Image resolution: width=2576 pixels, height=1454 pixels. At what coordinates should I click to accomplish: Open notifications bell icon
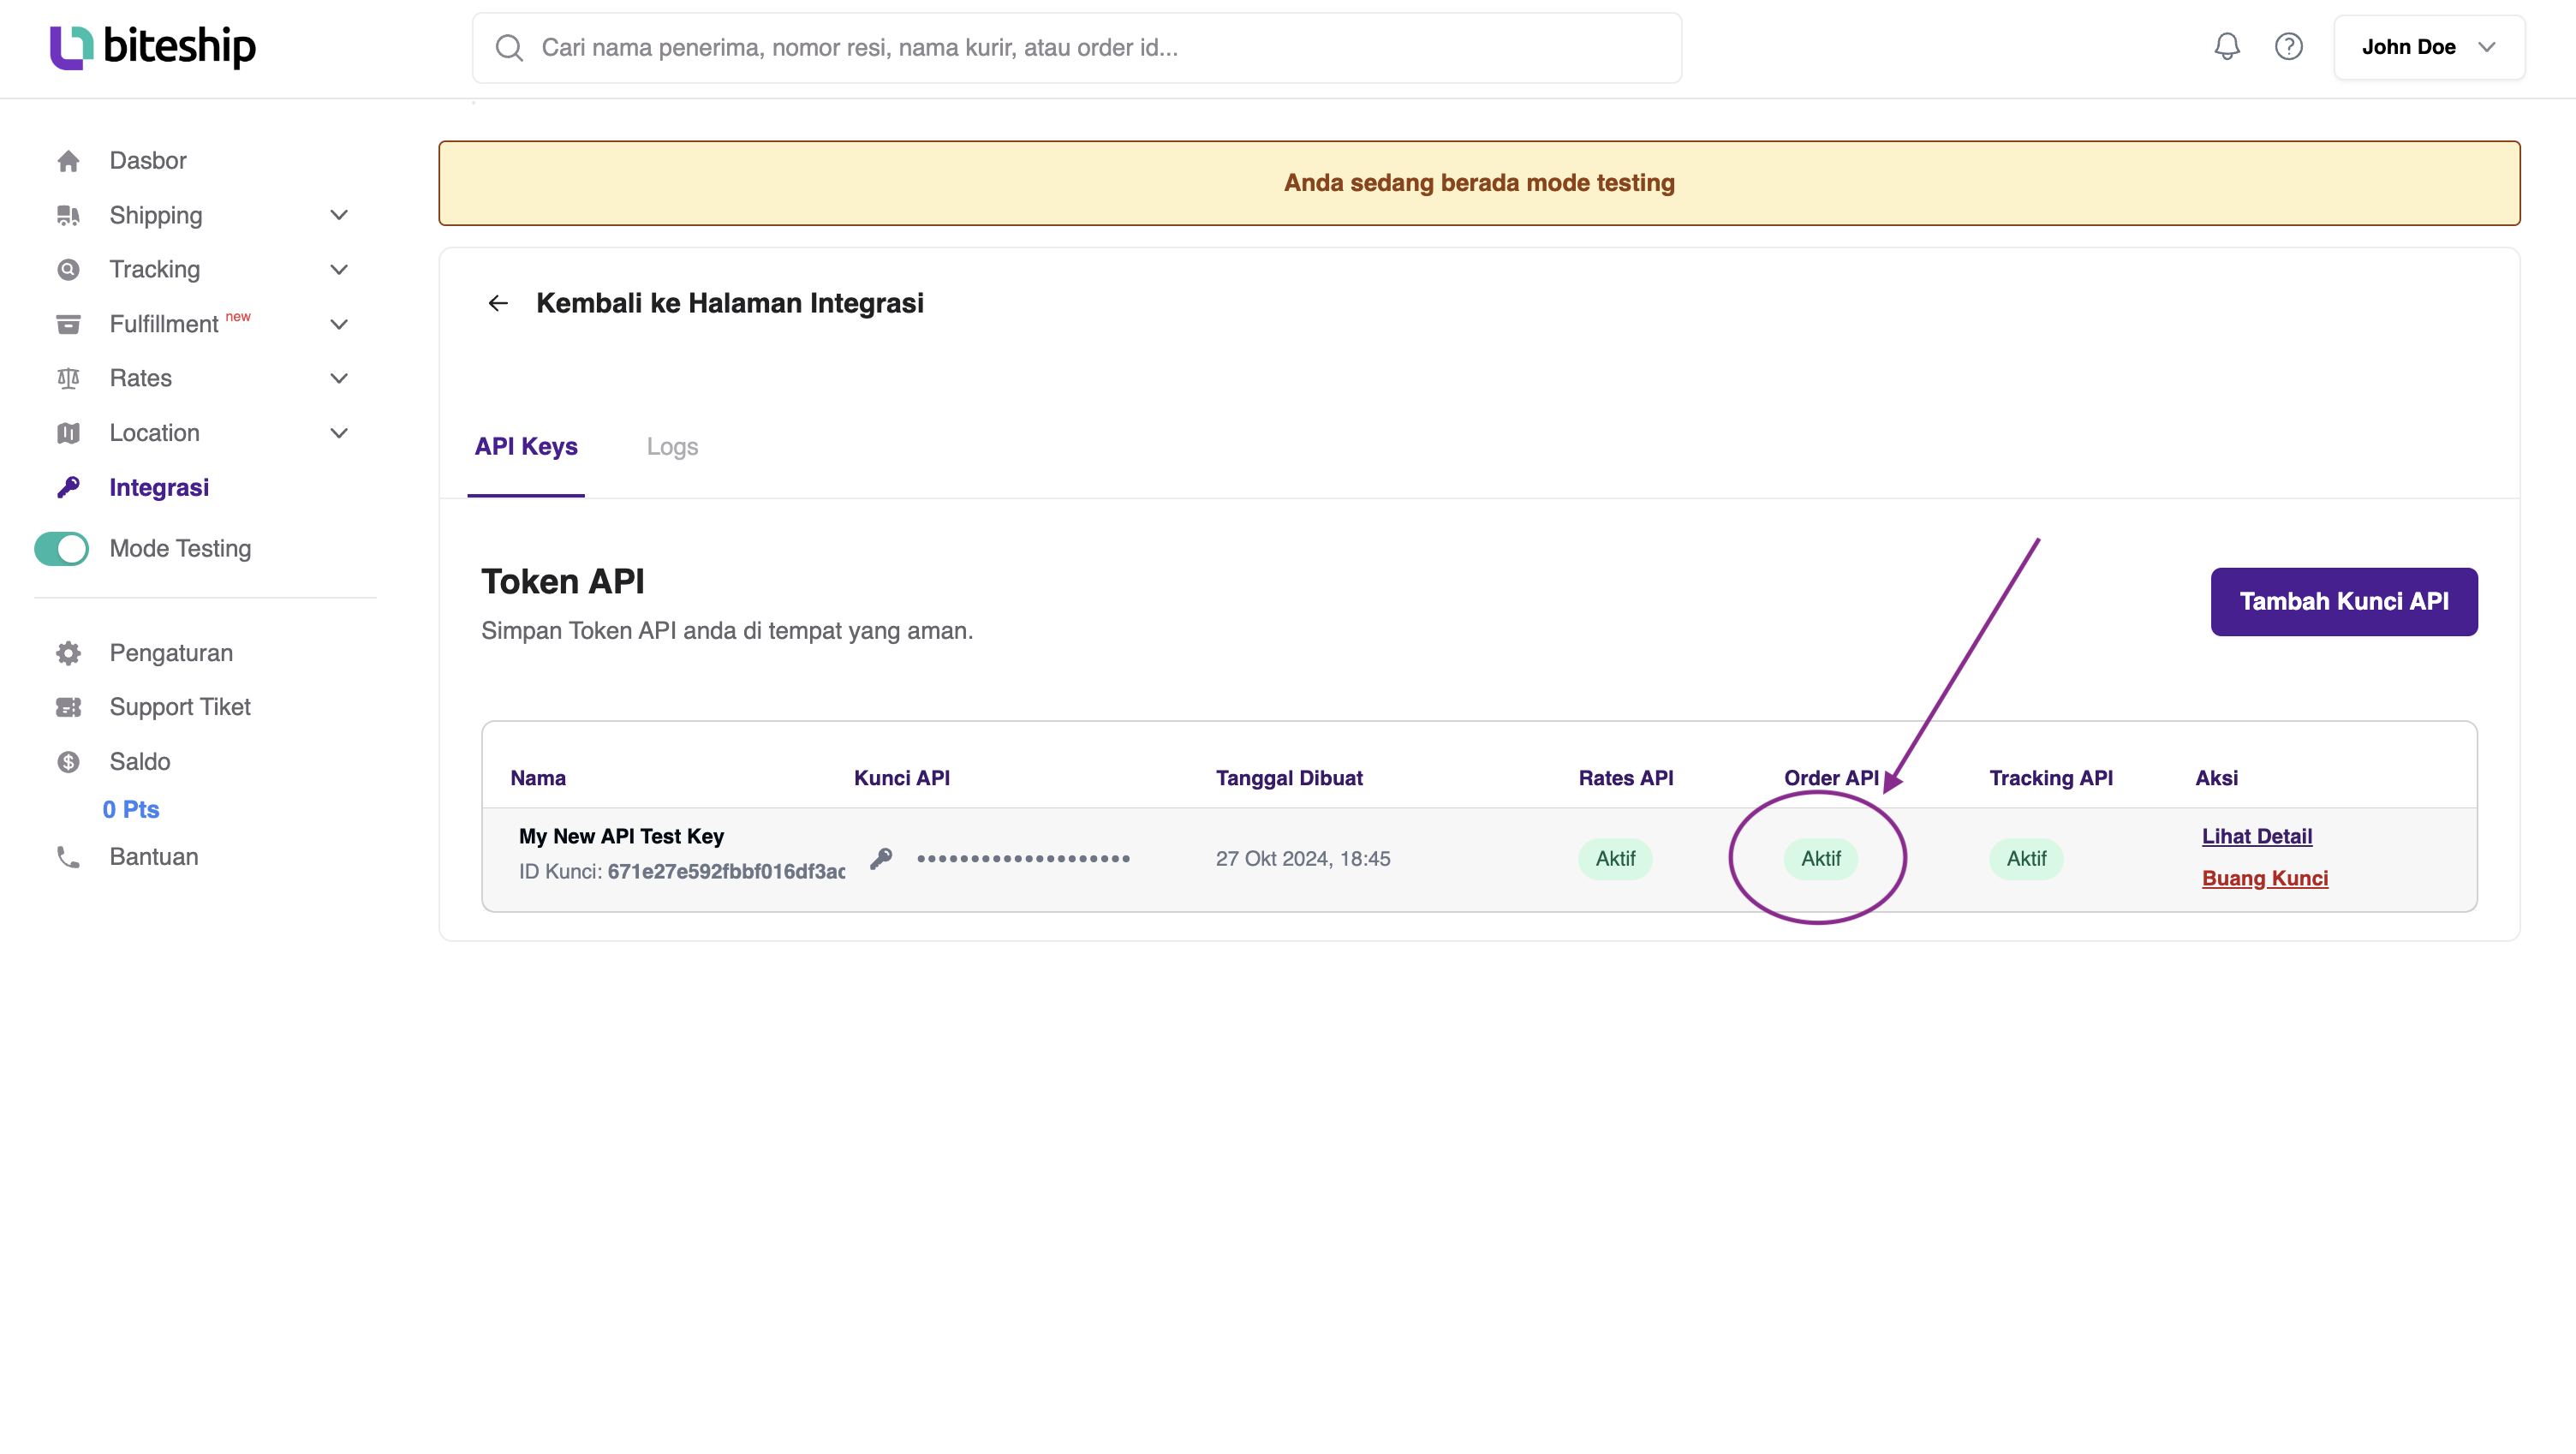pyautogui.click(x=2227, y=46)
